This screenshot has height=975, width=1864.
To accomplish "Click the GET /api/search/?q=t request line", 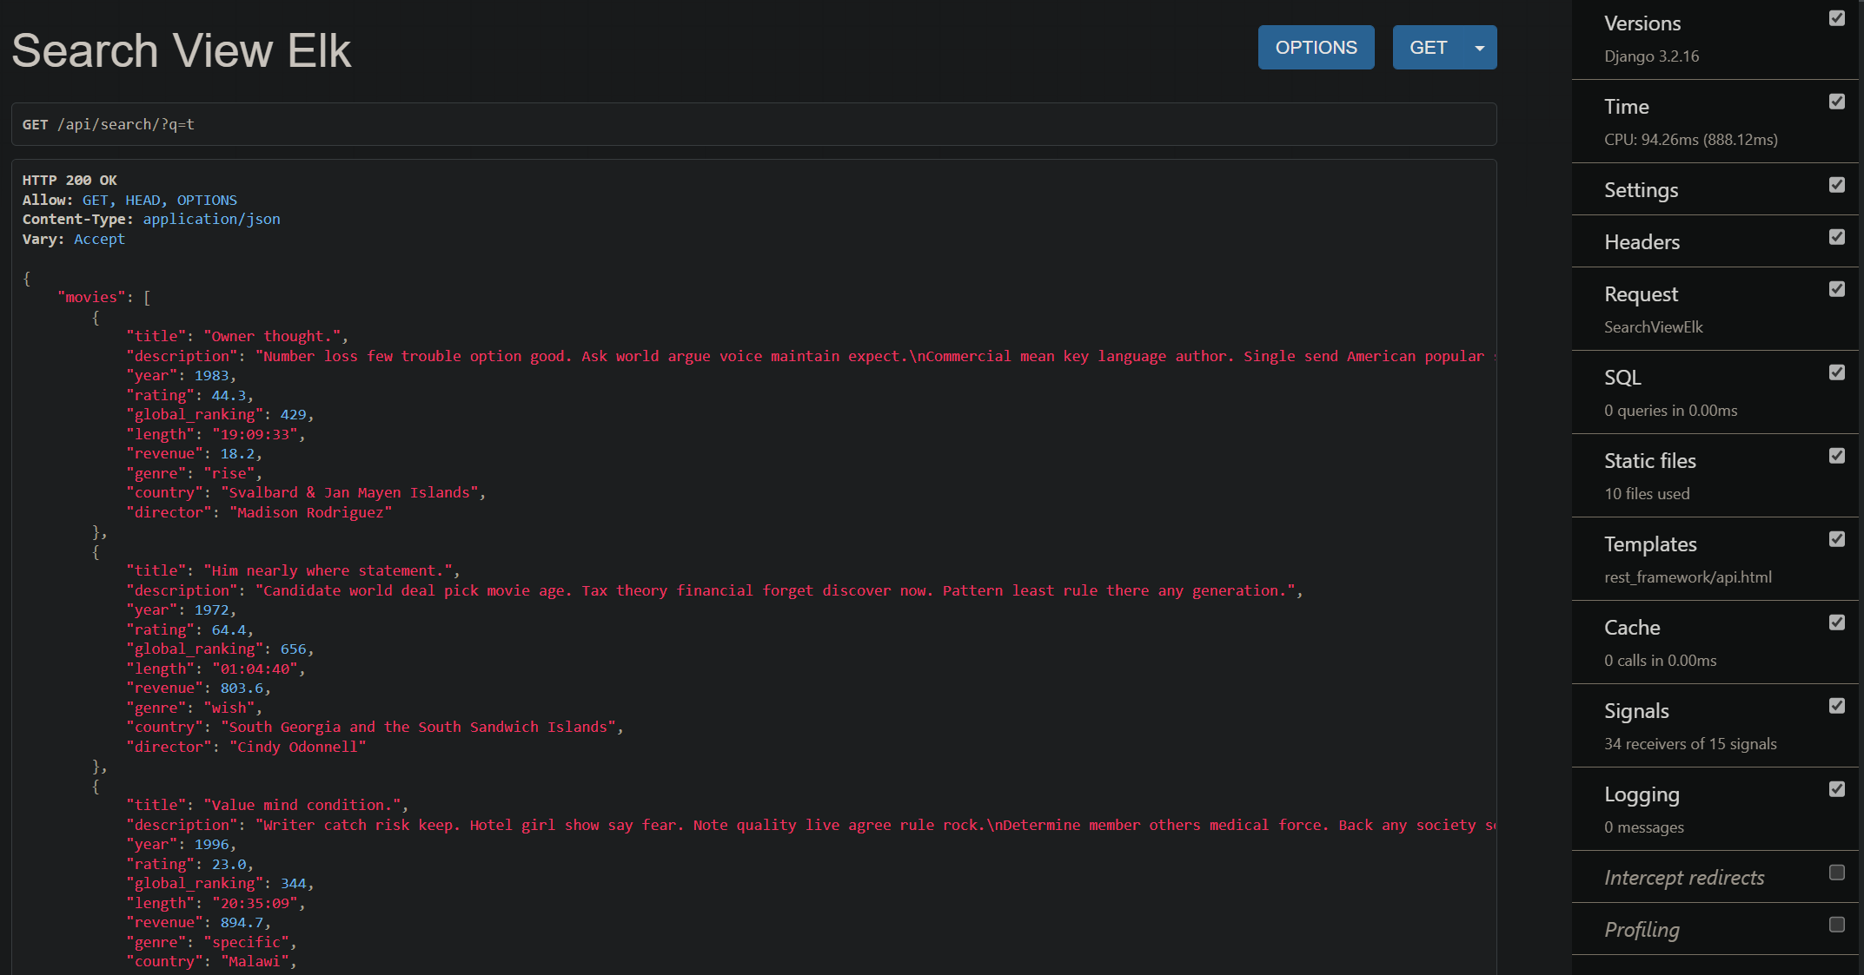I will 109,125.
